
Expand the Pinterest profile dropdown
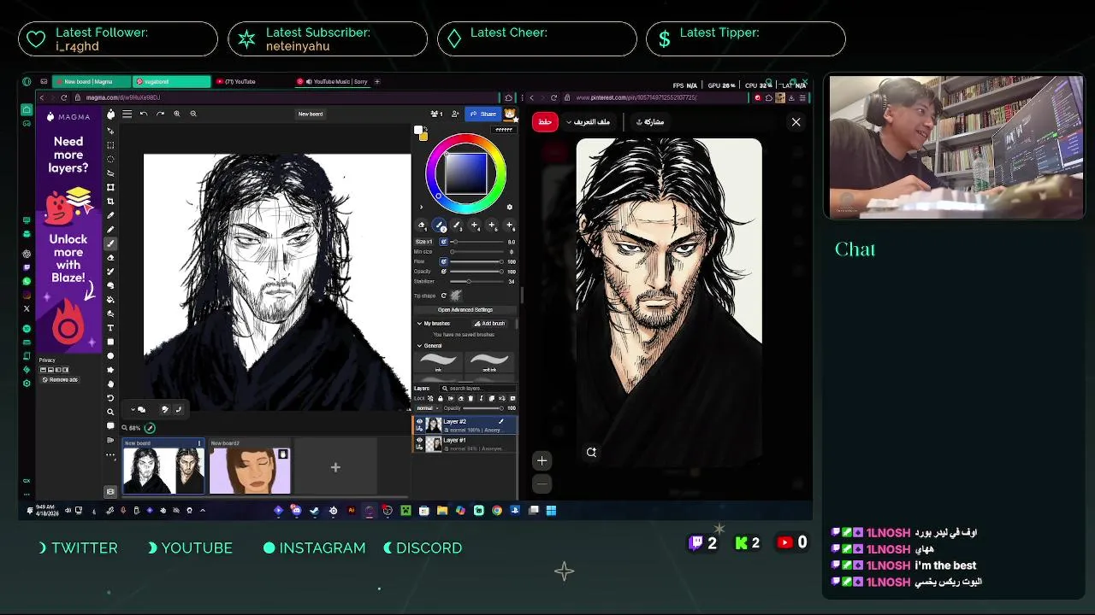click(589, 121)
